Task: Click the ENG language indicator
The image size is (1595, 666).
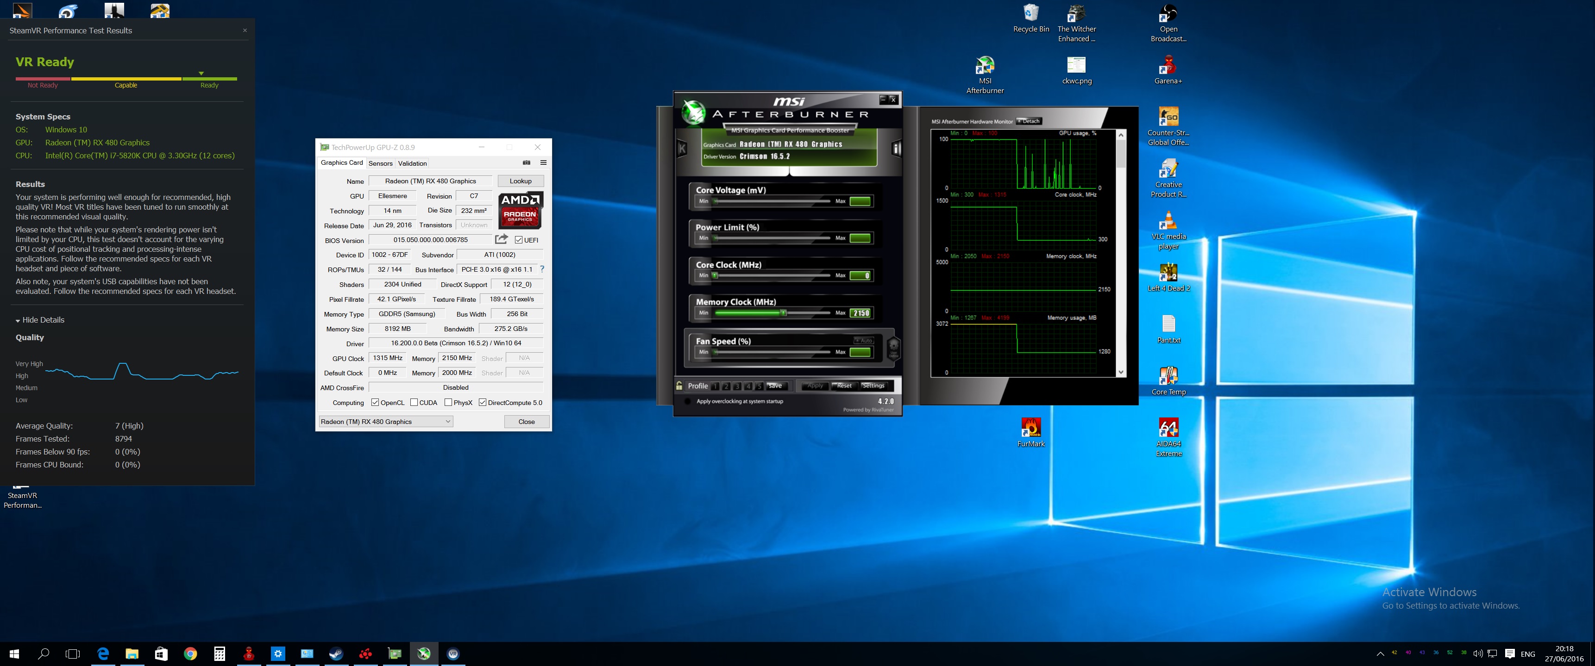Action: (x=1527, y=654)
